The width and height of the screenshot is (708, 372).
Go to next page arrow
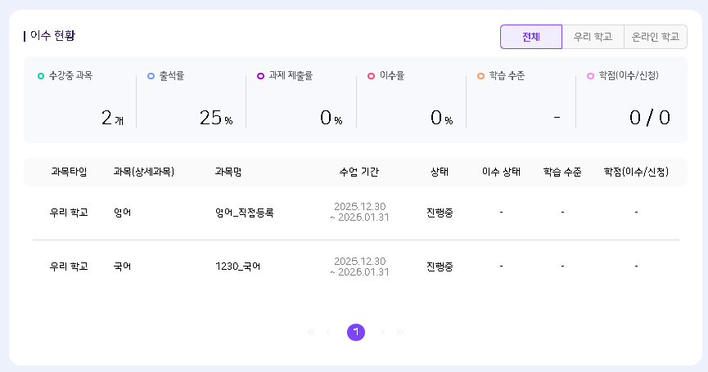pyautogui.click(x=382, y=332)
